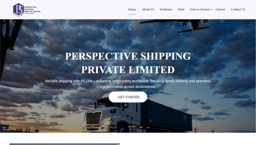The height and width of the screenshot is (145, 256).
Task: Visit the Careers page
Action: 220,9
